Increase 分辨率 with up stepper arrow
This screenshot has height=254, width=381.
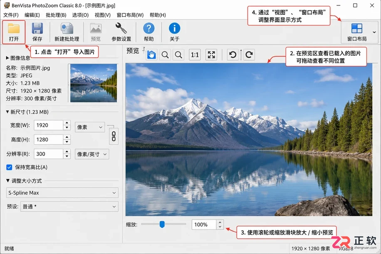point(67,151)
